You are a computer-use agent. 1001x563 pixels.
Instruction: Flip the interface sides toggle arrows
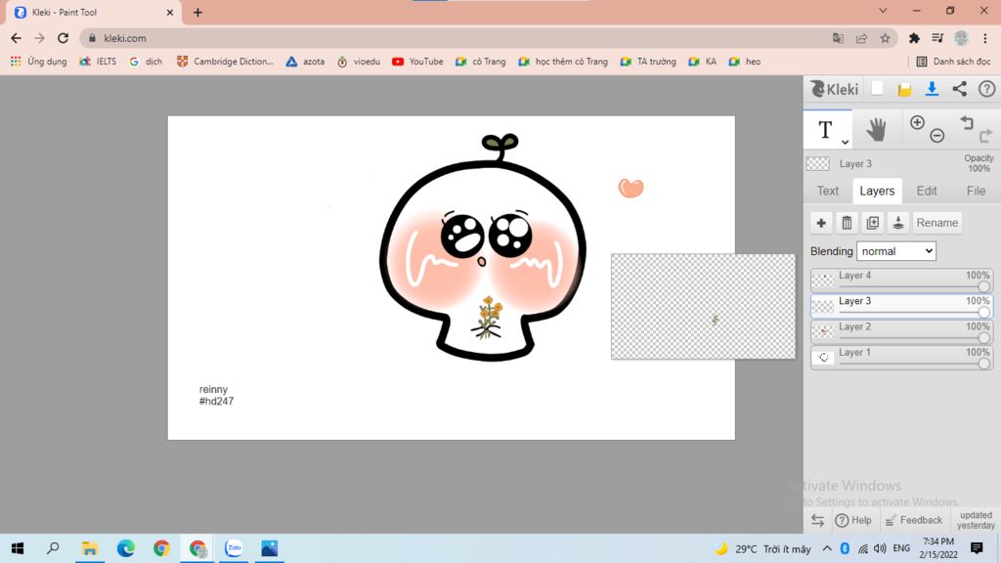pos(817,520)
